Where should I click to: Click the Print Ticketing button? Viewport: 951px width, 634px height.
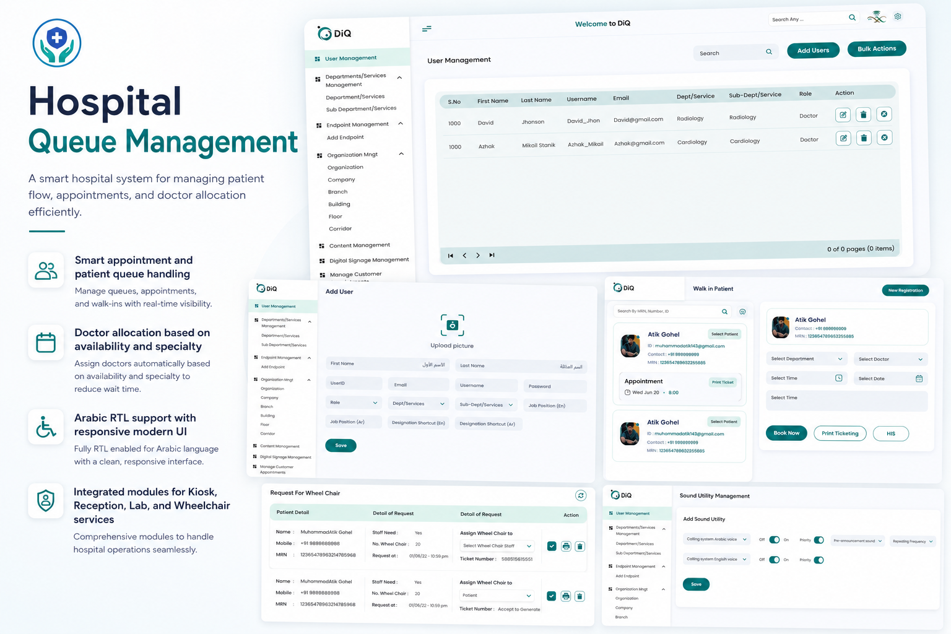[x=840, y=433]
